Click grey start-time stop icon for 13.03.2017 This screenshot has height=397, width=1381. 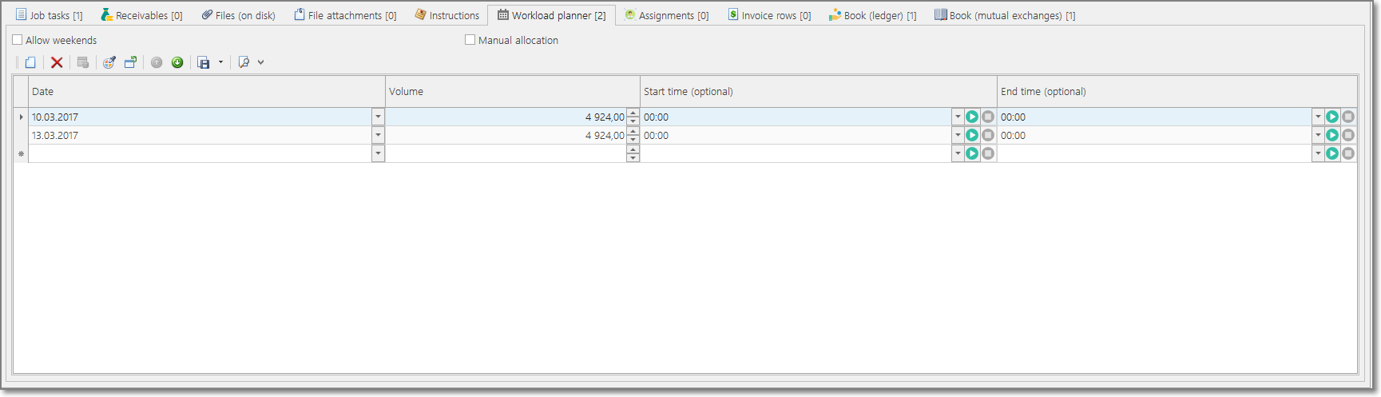coord(988,135)
